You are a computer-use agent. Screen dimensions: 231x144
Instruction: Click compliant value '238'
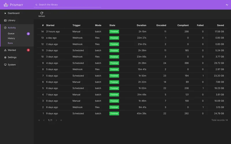pos(187,88)
